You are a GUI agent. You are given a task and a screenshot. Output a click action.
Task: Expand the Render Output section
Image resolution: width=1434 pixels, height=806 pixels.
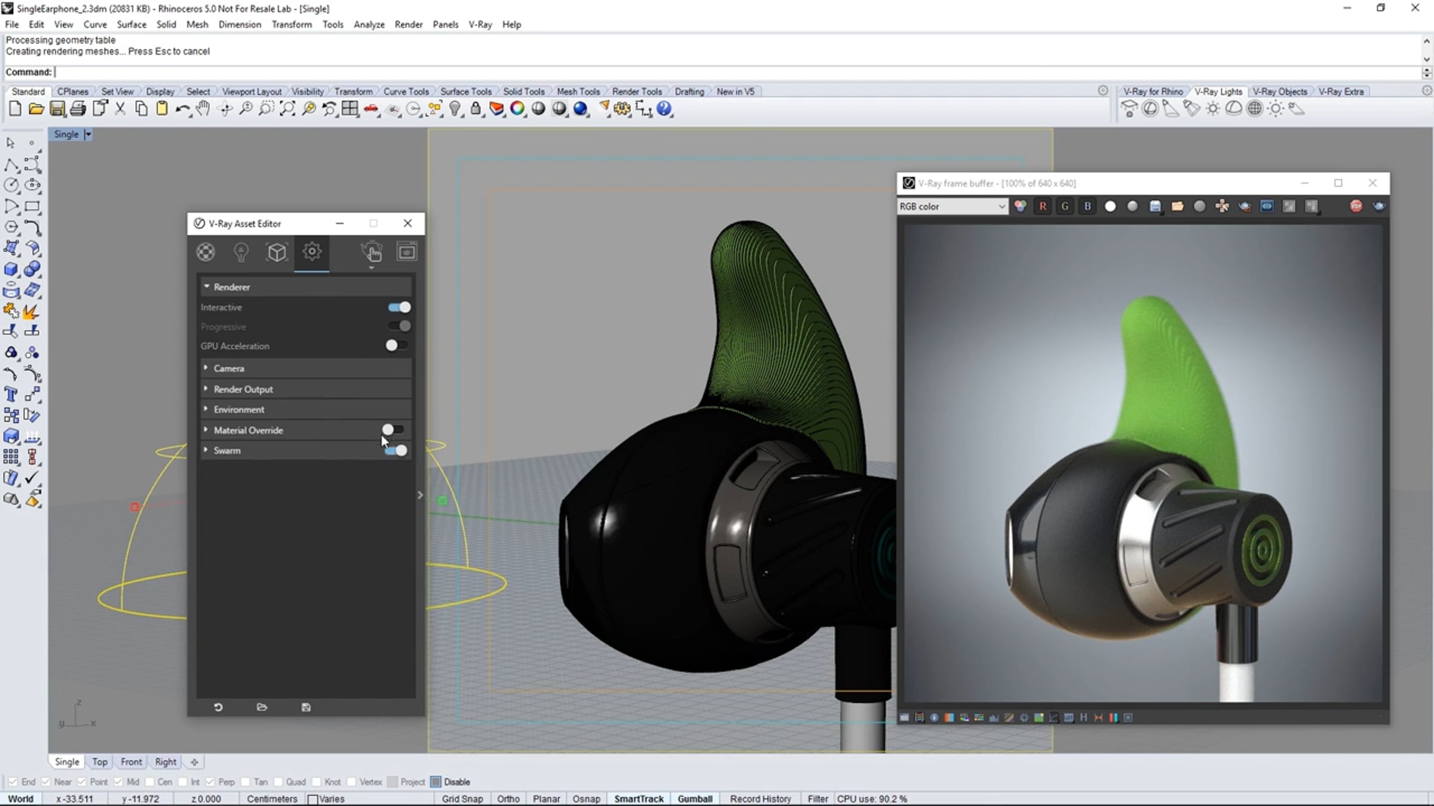point(243,389)
